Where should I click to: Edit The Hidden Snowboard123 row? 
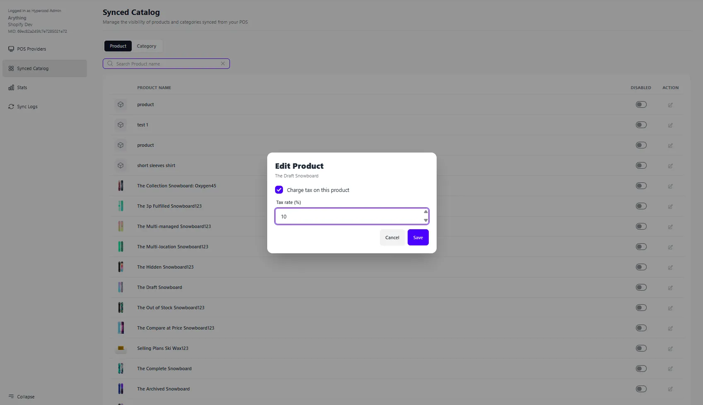point(670,267)
